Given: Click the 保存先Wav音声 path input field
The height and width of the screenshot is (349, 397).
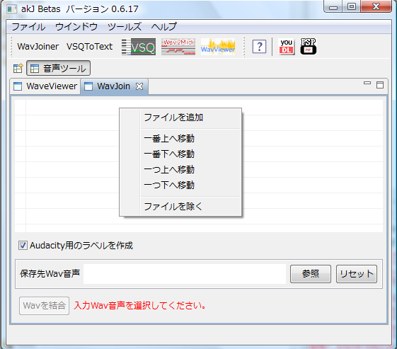Looking at the screenshot, I should [185, 274].
